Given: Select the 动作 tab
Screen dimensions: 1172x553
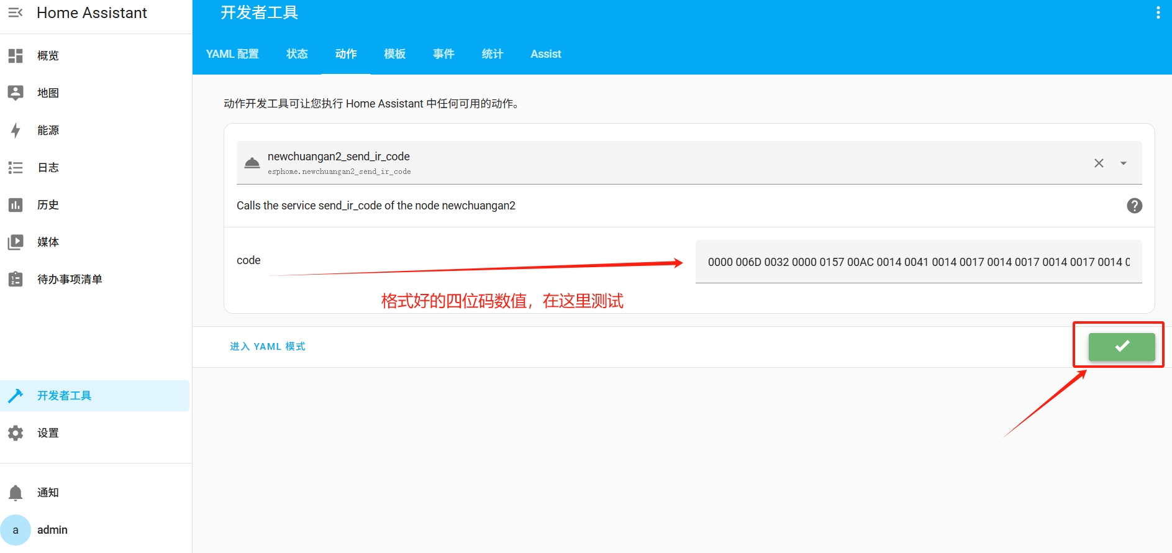Looking at the screenshot, I should pyautogui.click(x=346, y=54).
